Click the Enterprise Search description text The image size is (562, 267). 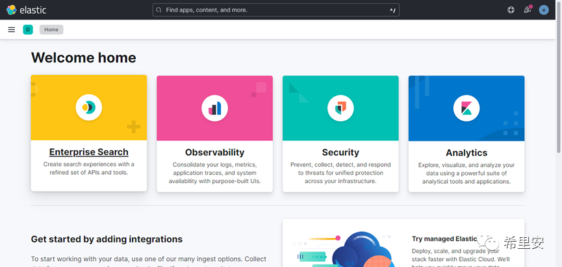(89, 168)
